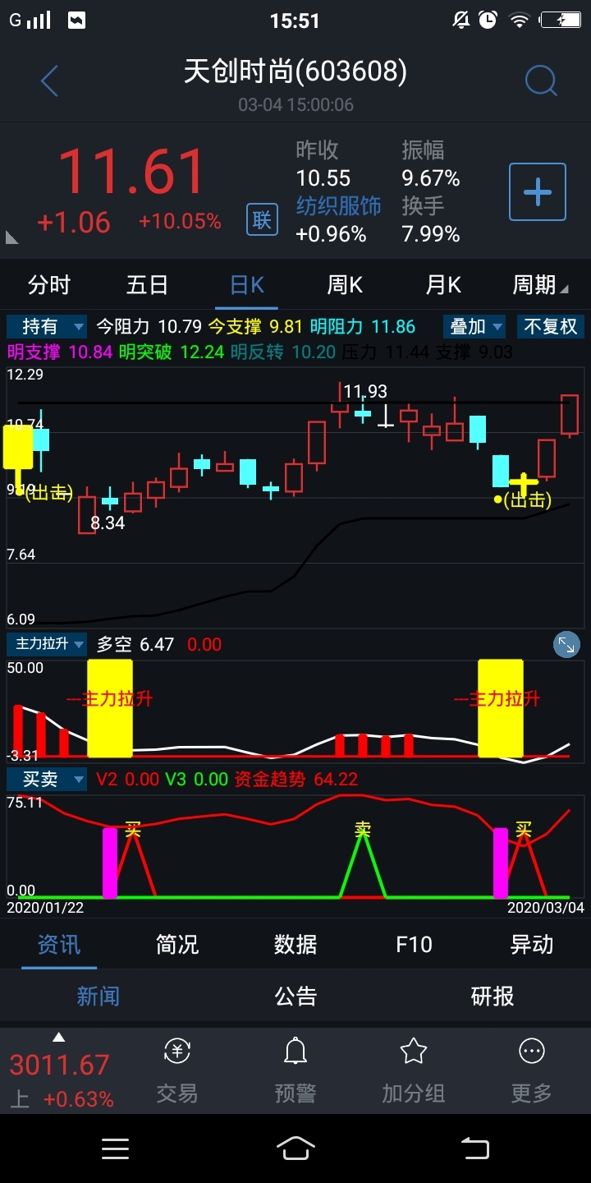Viewport: 591px width, 1183px height.
Task: Select the 日K chart tab
Action: click(x=247, y=285)
